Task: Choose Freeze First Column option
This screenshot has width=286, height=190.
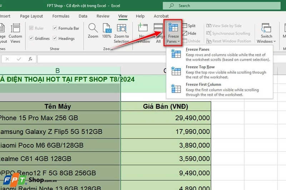Action: [220, 89]
